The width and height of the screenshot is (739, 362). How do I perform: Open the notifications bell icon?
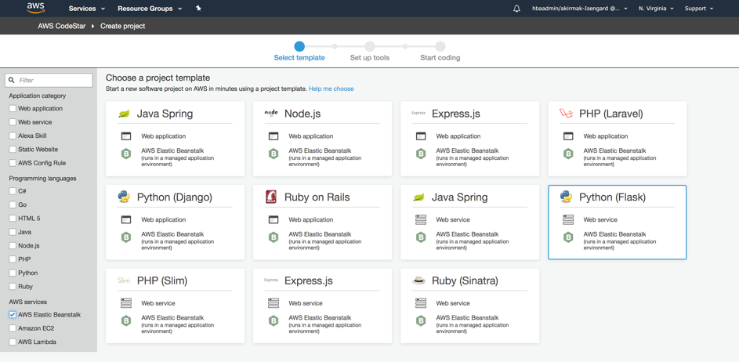pyautogui.click(x=516, y=9)
